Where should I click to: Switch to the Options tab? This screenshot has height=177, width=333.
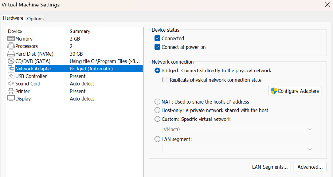(x=35, y=19)
